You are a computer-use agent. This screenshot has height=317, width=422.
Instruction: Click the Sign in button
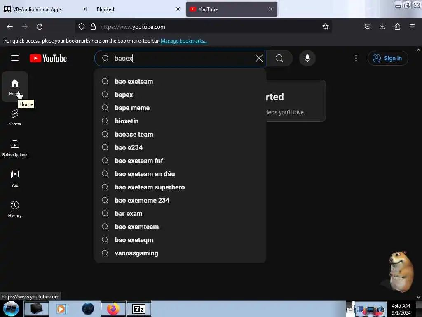click(x=388, y=58)
